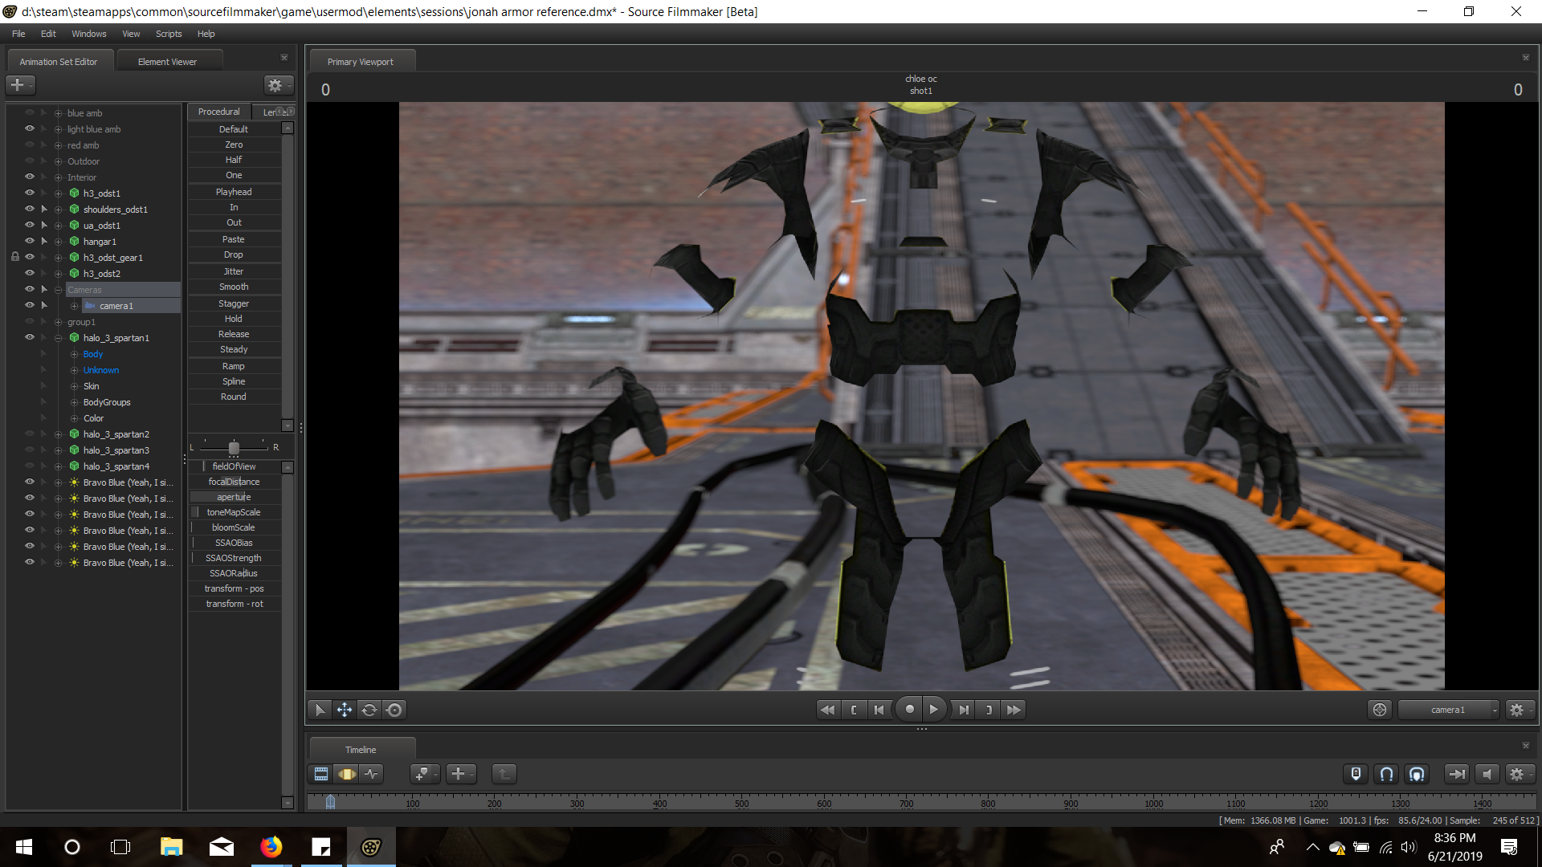1542x867 pixels.
Task: Collapse the Cameras group
Action: click(x=58, y=290)
